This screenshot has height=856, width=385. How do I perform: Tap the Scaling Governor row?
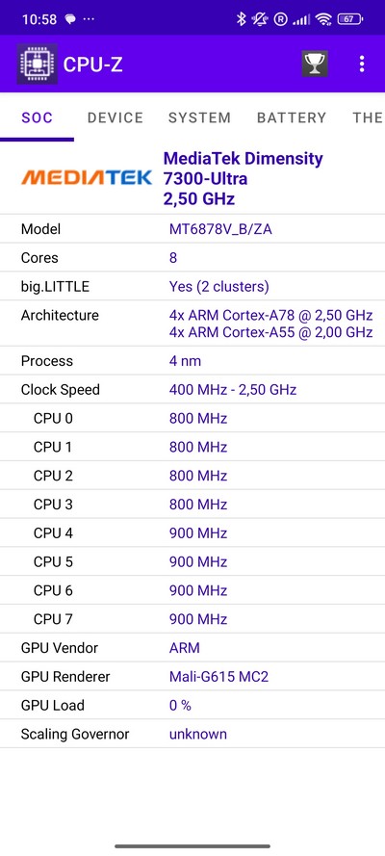(x=192, y=734)
